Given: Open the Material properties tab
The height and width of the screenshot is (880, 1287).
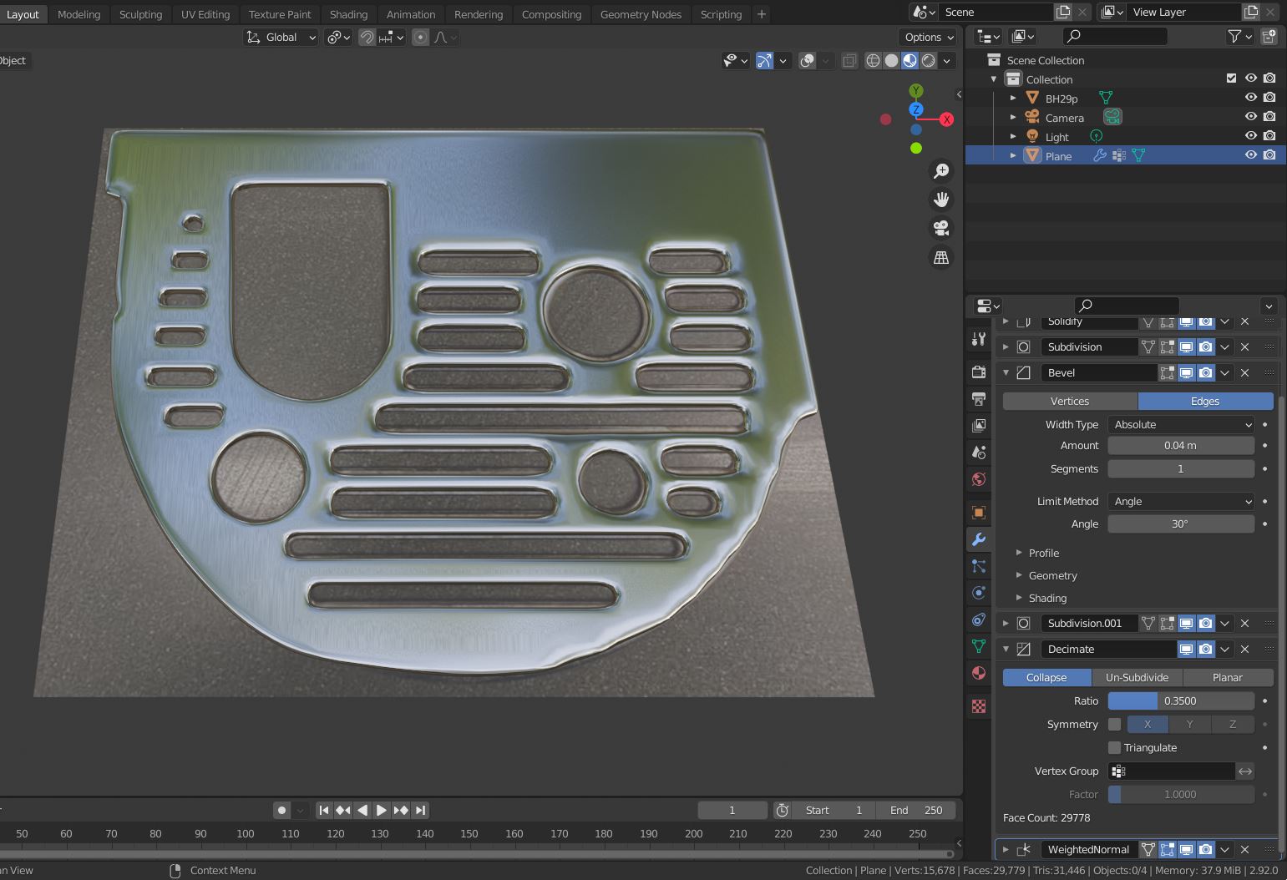Looking at the screenshot, I should click(x=979, y=673).
